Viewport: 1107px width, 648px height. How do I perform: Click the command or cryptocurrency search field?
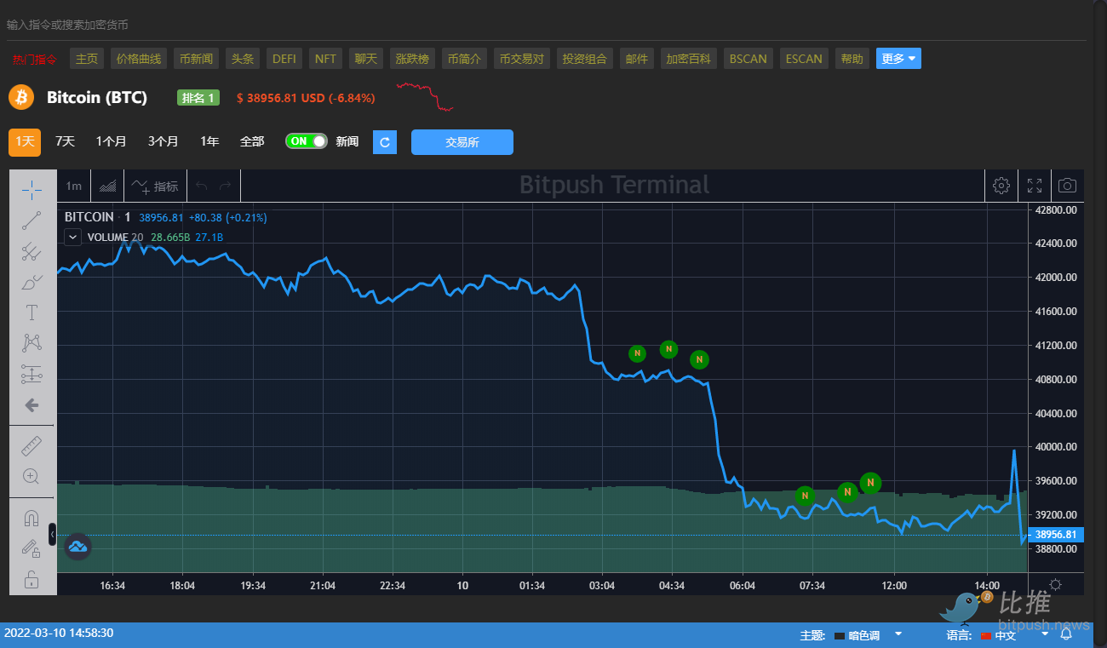point(545,26)
